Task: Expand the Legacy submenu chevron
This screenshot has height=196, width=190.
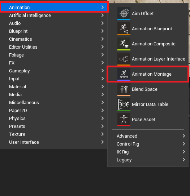Action: point(184,160)
